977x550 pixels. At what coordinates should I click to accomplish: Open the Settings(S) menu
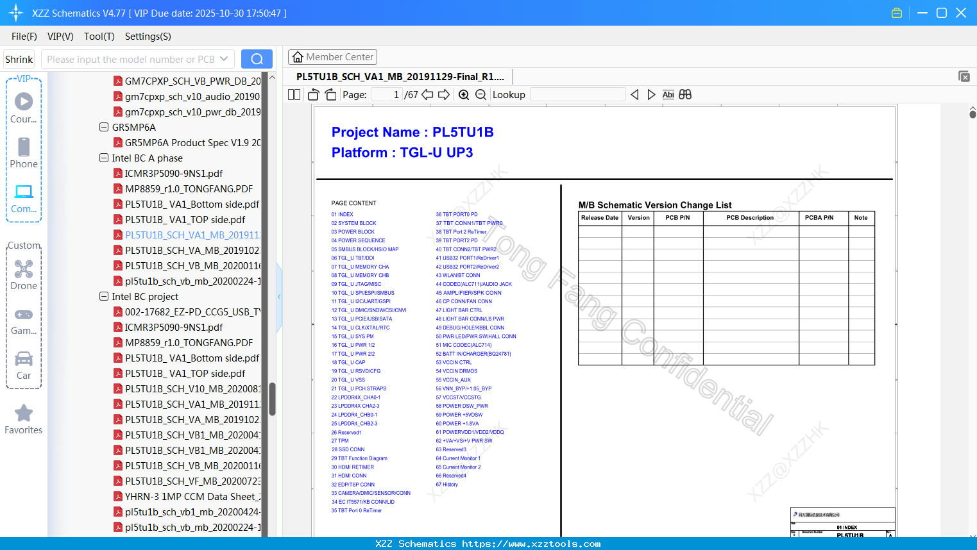(148, 37)
